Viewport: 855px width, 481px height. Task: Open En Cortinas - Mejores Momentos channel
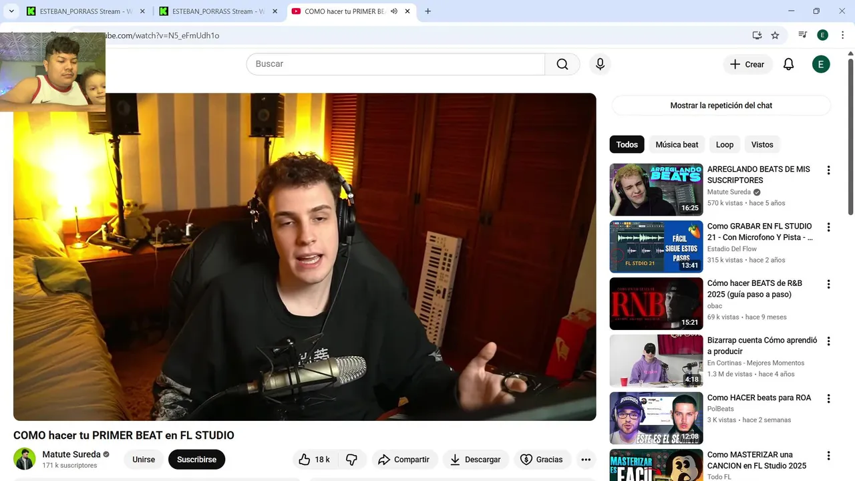[755, 363]
